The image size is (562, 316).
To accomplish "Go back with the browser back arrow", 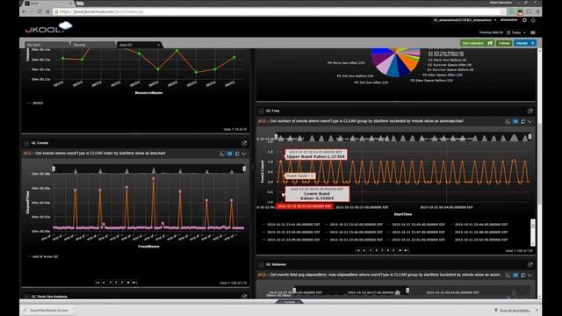I will pos(24,11).
